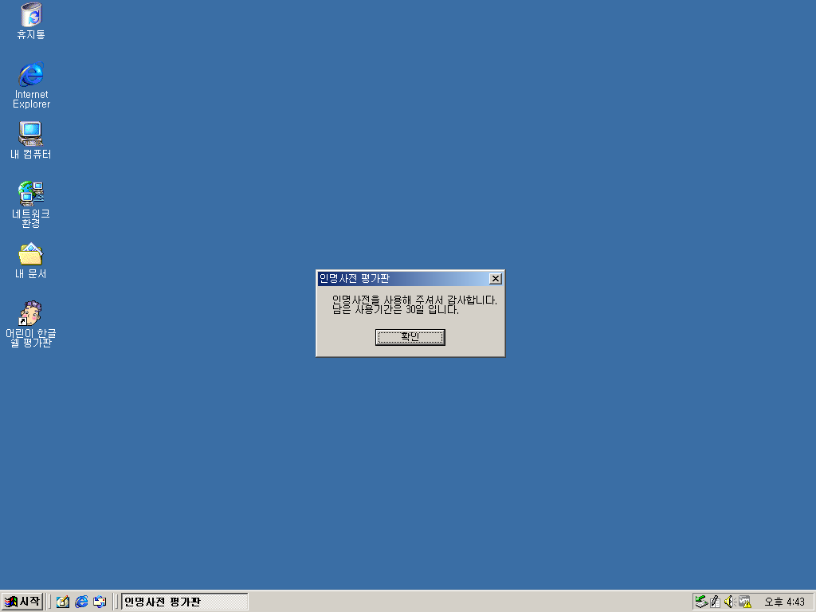Click the safely remove hardware tray icon

click(x=701, y=602)
